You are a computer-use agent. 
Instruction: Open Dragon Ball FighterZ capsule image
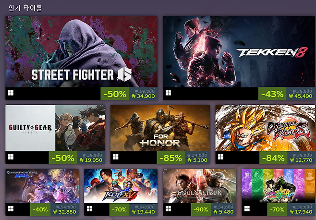[265, 128]
